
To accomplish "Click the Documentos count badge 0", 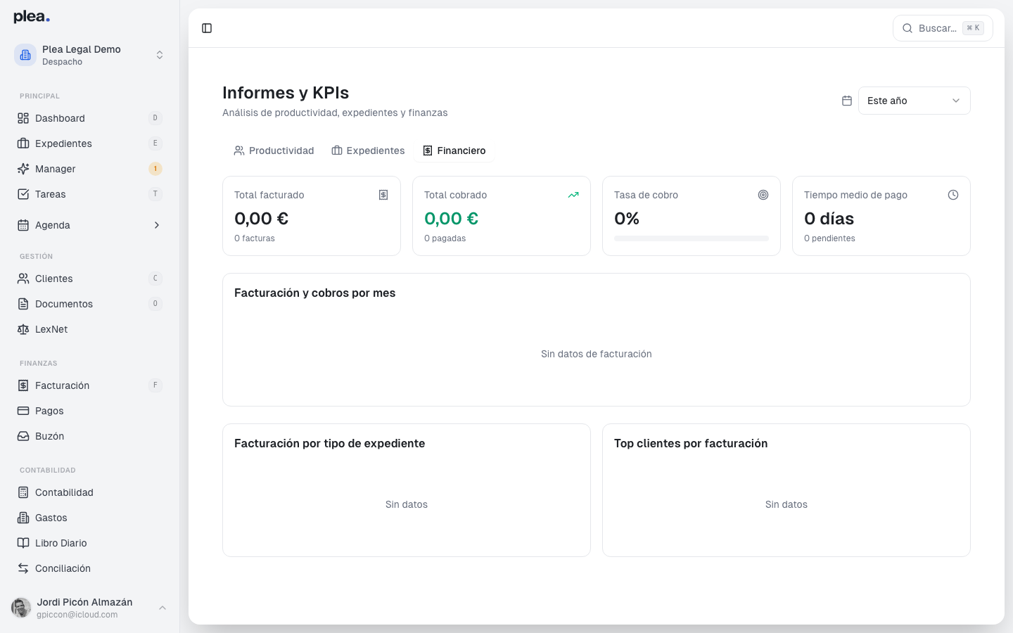I will coord(155,304).
